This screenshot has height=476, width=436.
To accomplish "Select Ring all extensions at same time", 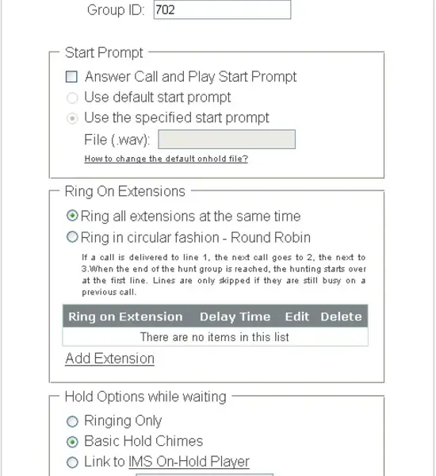I will click(72, 216).
